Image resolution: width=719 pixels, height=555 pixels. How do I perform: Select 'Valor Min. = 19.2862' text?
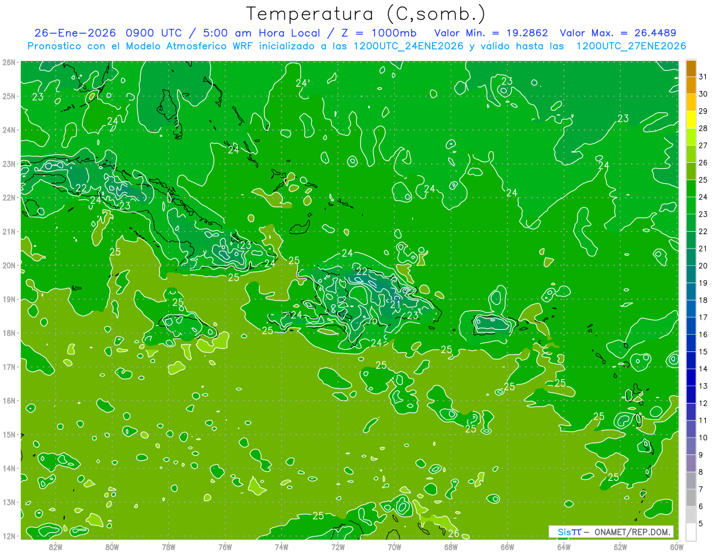(x=491, y=32)
